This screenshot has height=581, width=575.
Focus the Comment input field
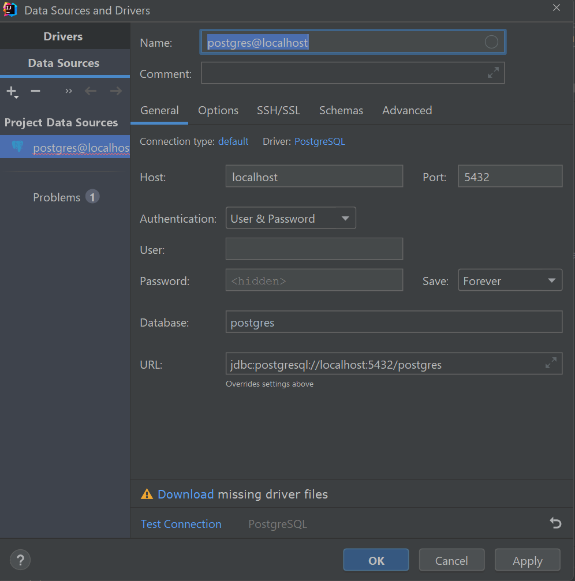(353, 73)
